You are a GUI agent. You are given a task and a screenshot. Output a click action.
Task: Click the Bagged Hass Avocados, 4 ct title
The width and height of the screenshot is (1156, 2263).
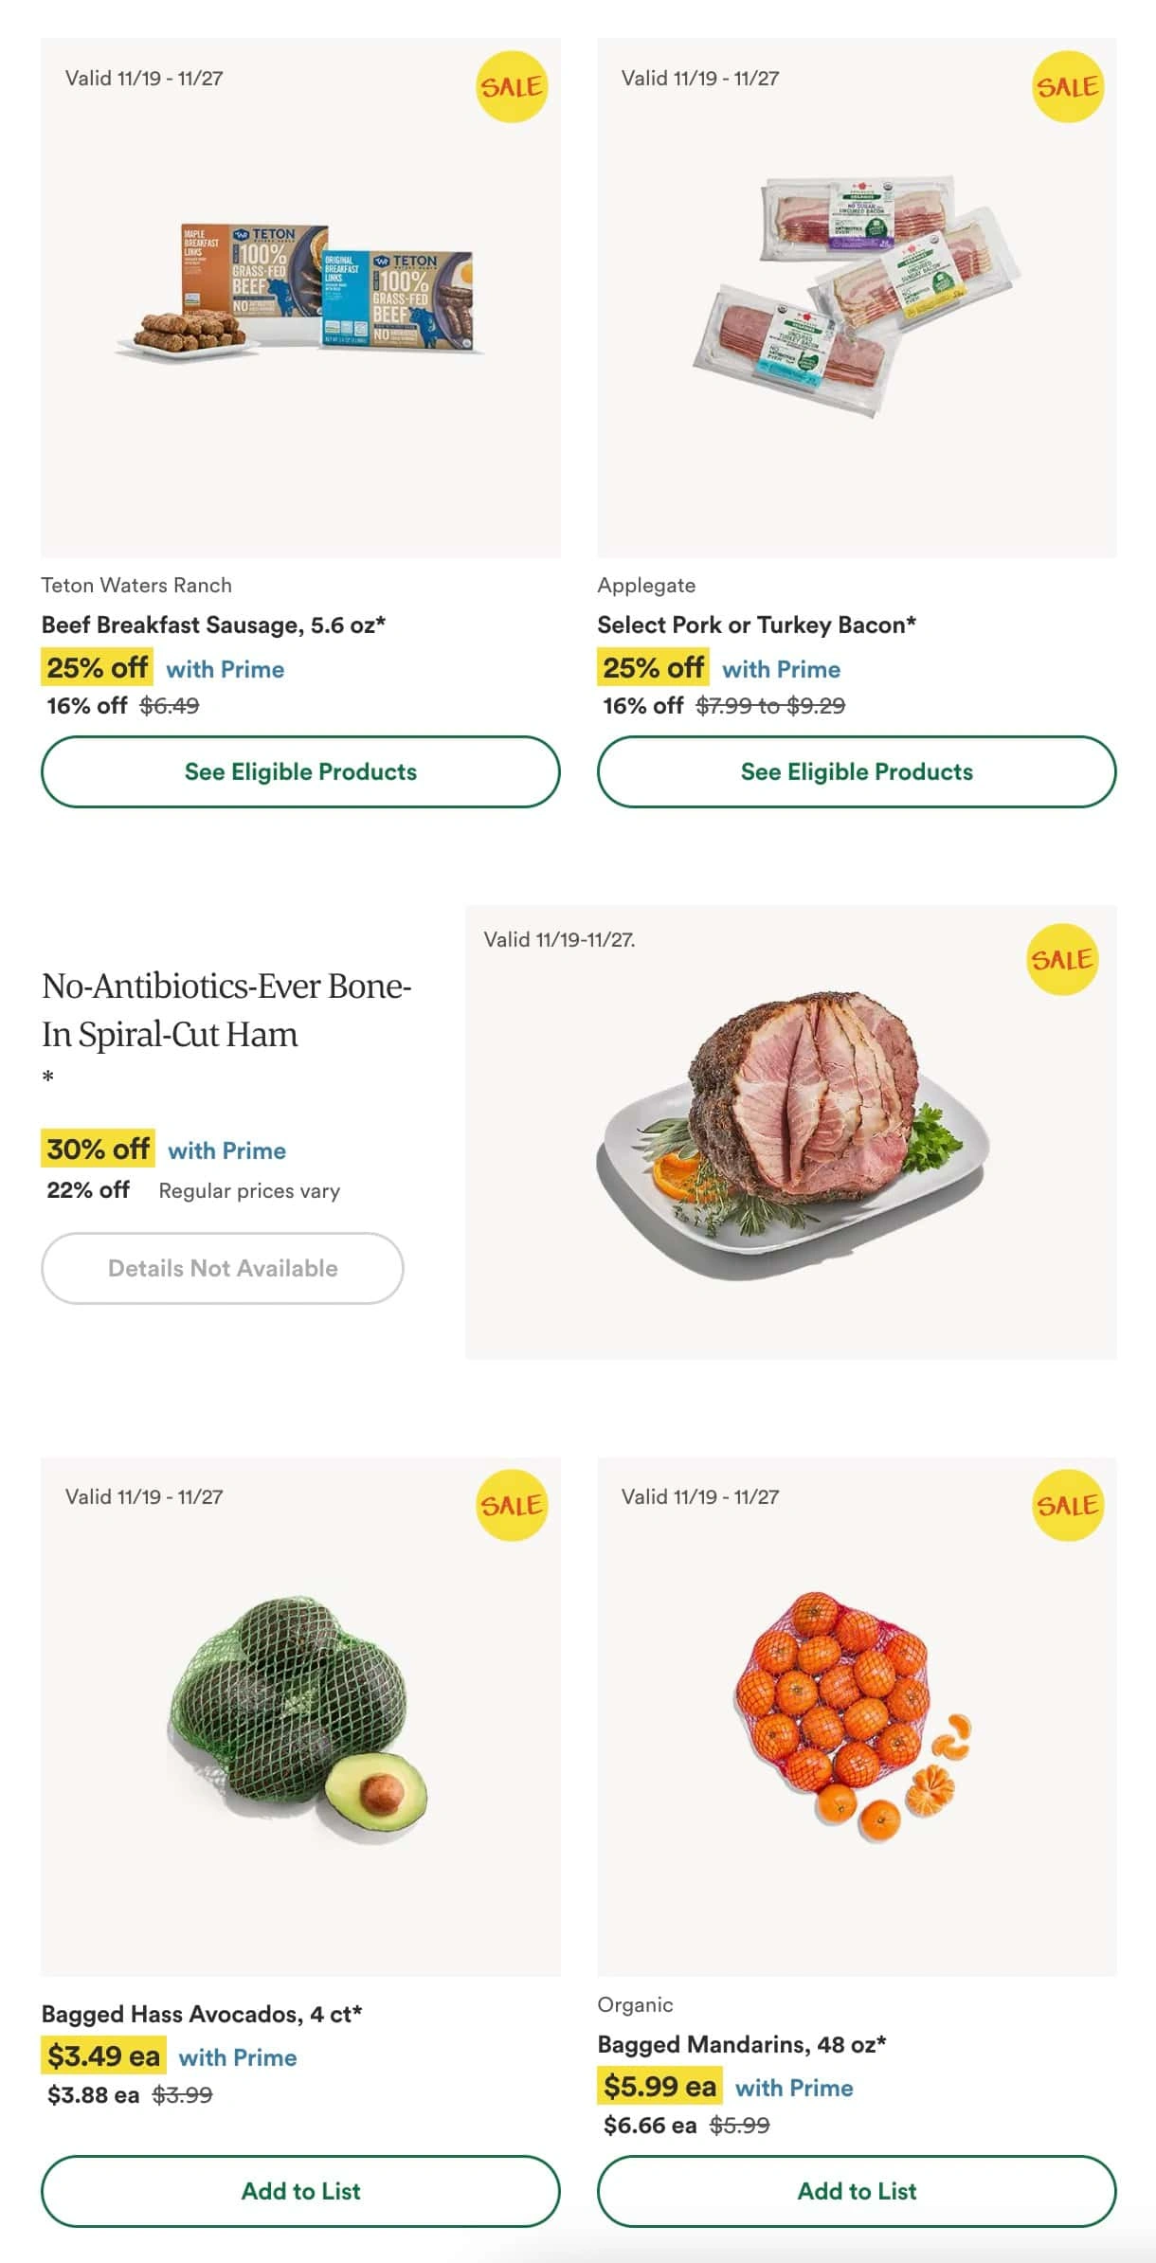tap(201, 2014)
